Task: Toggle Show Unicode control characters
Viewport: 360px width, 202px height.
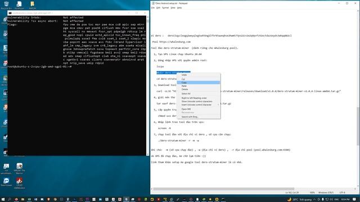Action: point(199,102)
